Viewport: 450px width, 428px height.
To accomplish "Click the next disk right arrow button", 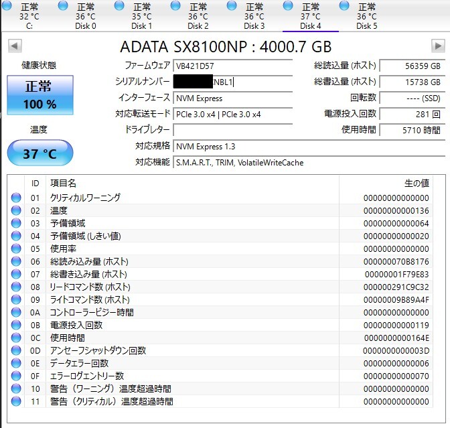I will coord(438,46).
